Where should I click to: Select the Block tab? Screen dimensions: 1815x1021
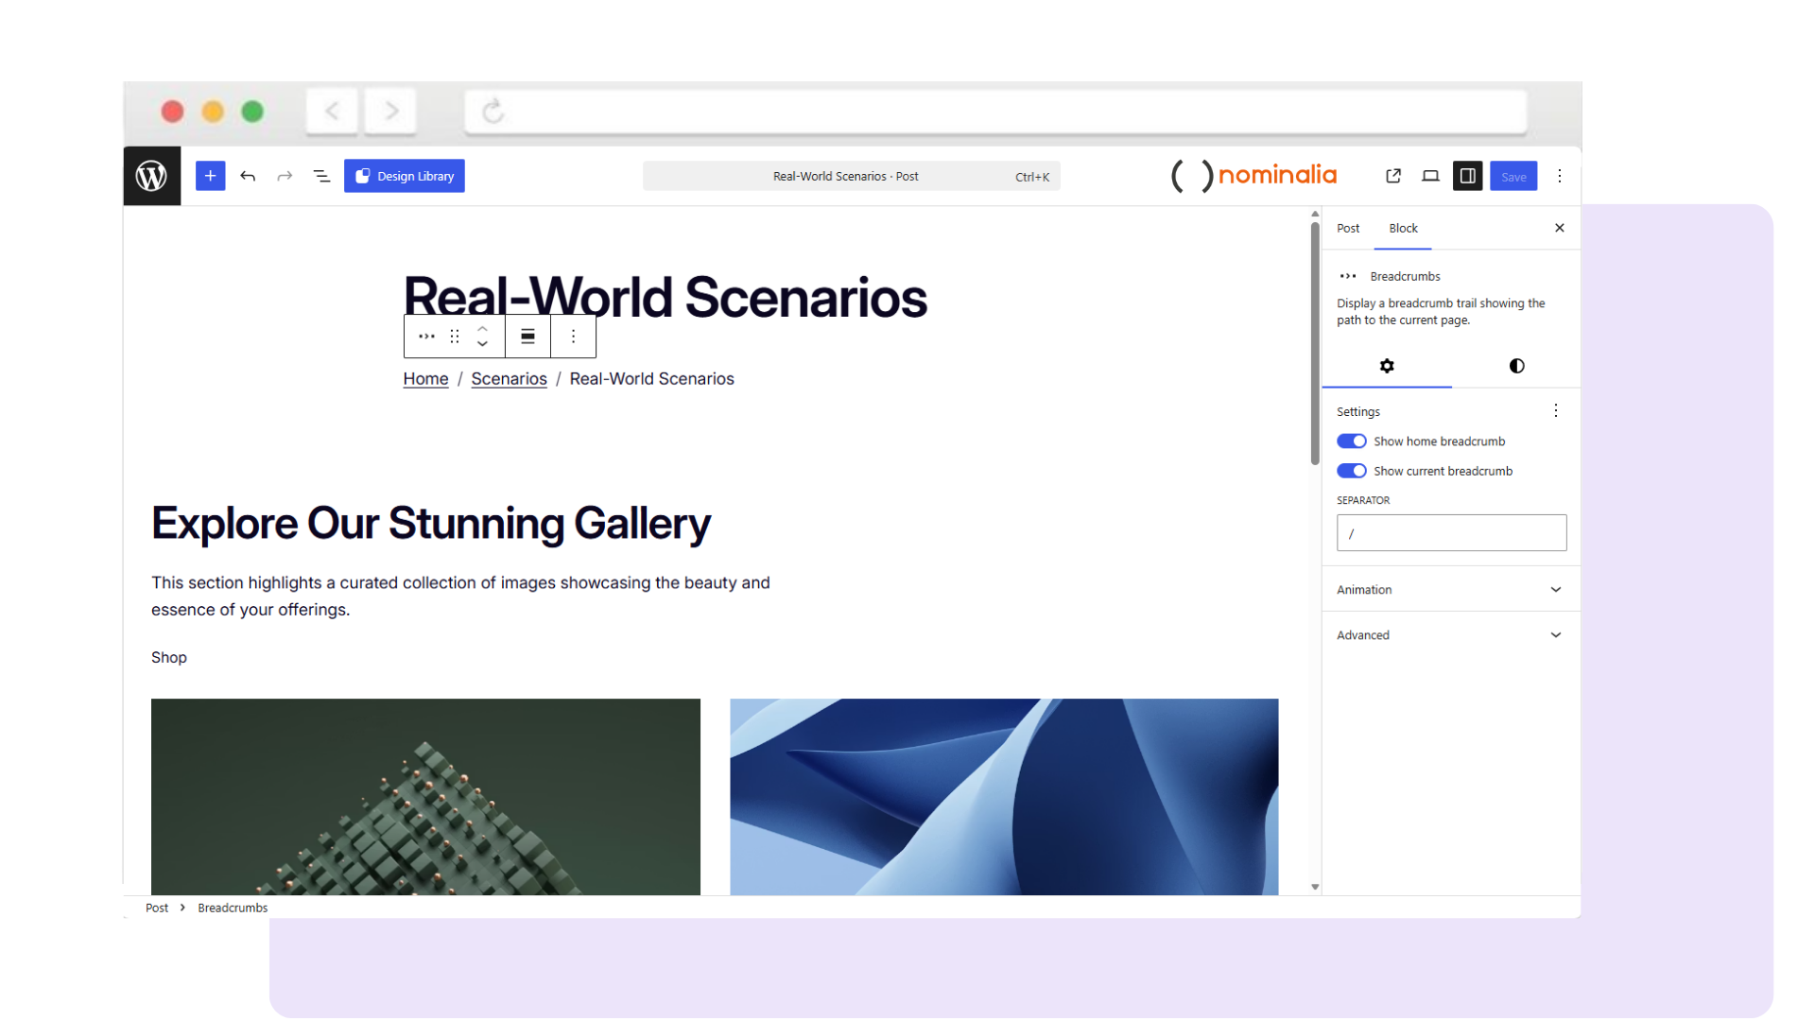pos(1403,228)
